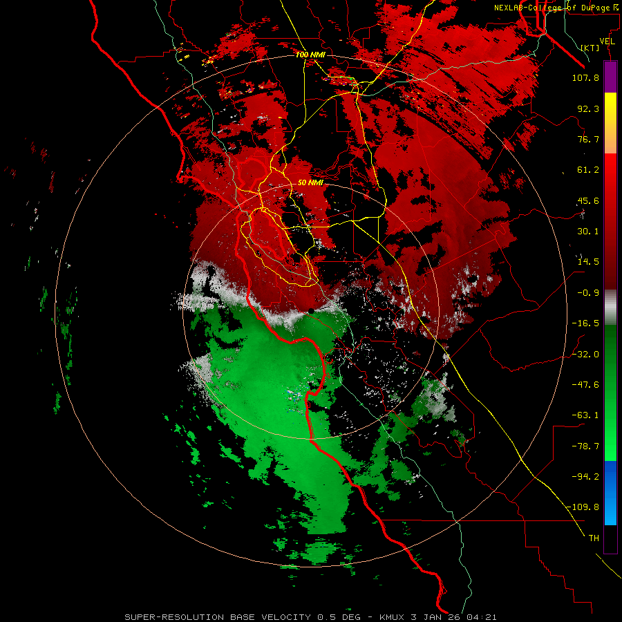Click the 76.7 value on velocity scale

pos(588,139)
